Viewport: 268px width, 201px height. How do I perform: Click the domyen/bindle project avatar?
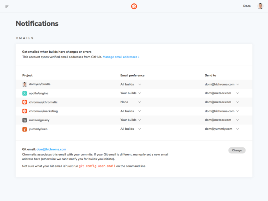pos(24,84)
